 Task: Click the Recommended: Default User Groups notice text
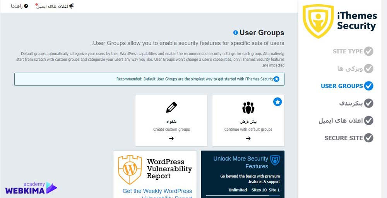tap(195, 79)
